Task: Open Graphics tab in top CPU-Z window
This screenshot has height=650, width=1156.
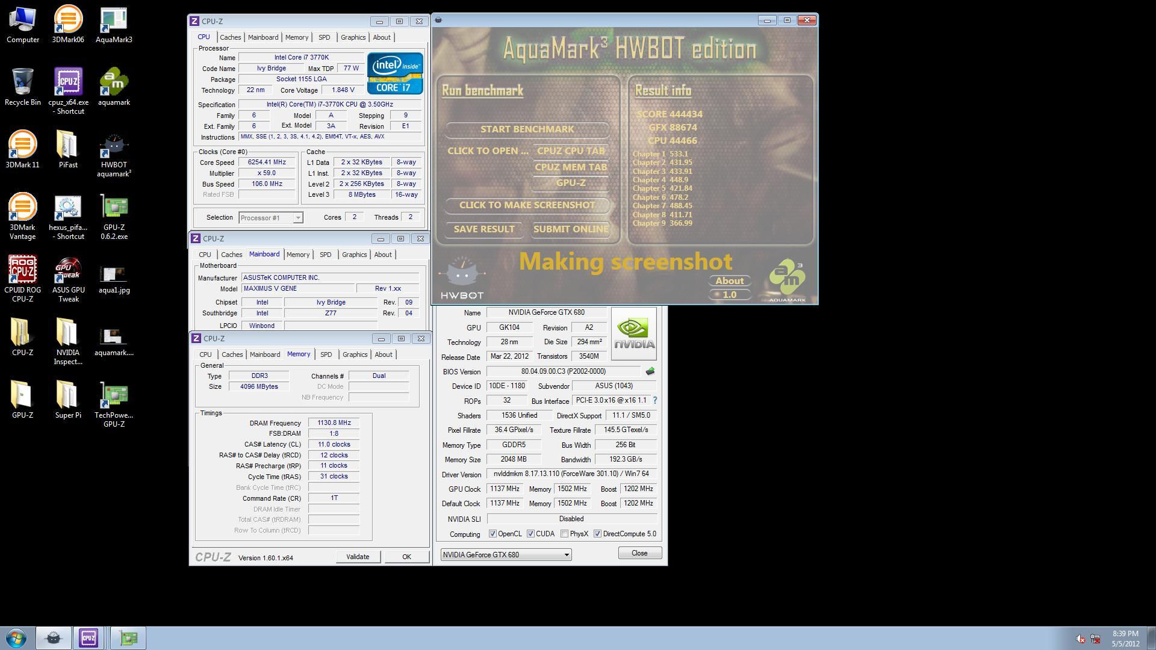Action: pos(353,37)
